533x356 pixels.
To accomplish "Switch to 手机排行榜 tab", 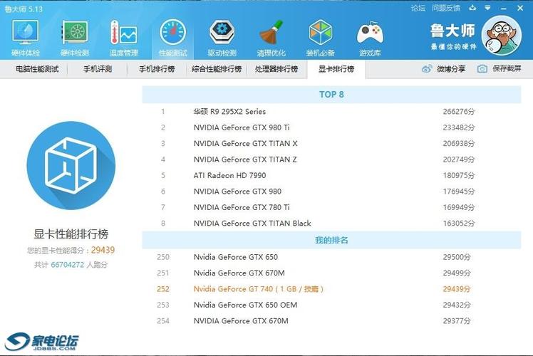I will (157, 69).
